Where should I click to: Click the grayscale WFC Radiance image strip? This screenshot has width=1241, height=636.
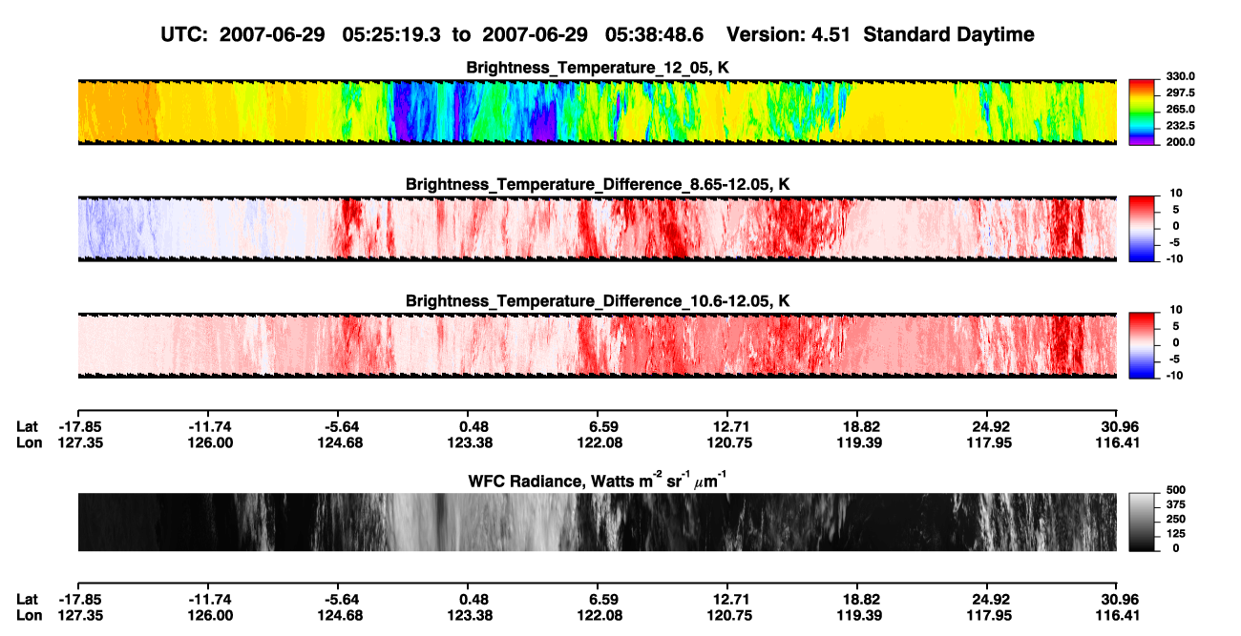tap(598, 522)
